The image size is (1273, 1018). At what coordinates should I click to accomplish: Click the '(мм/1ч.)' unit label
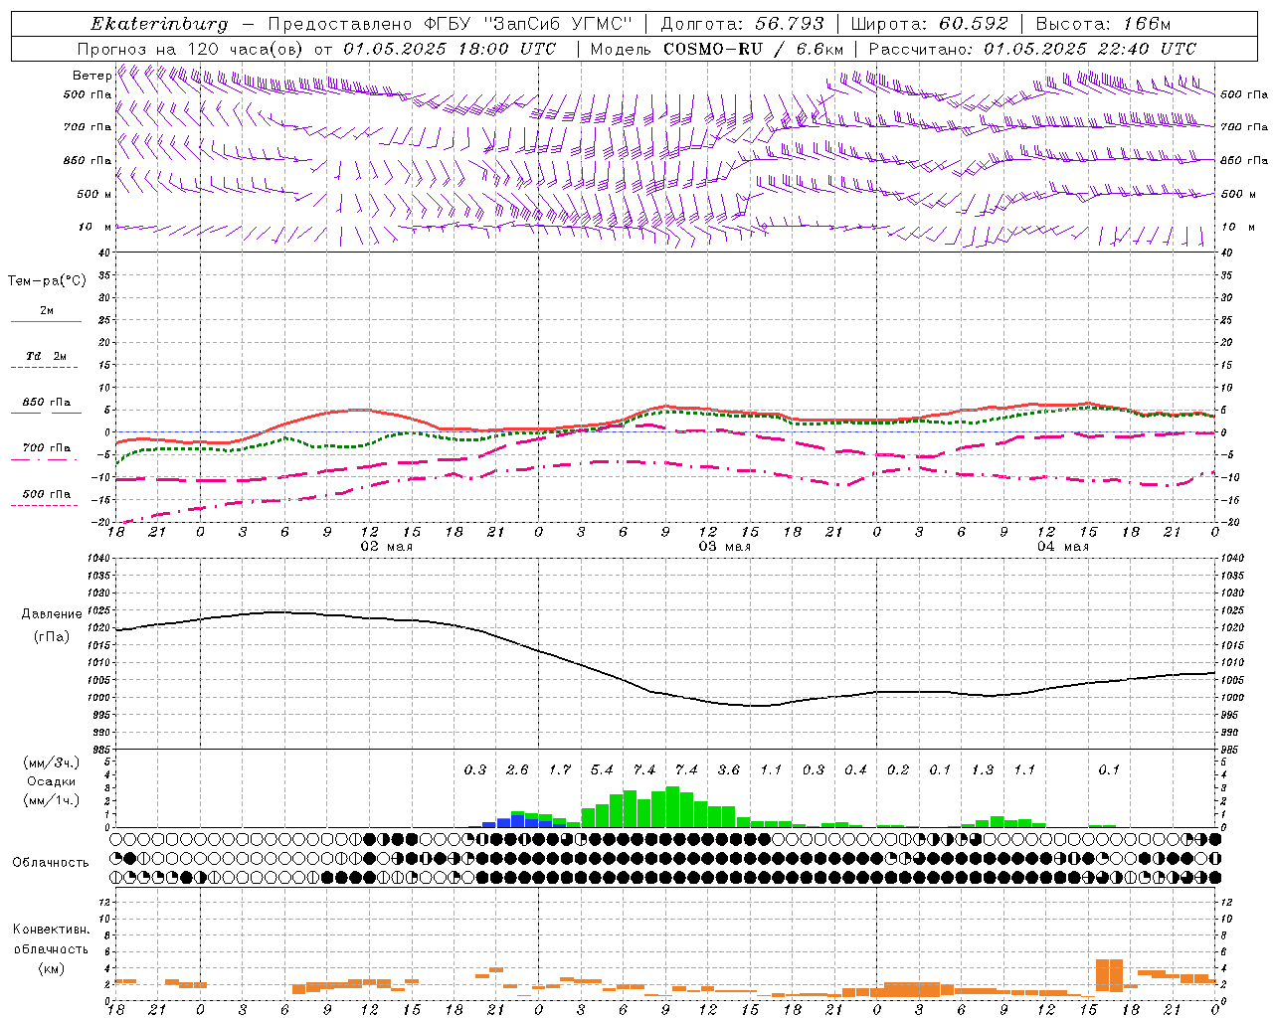click(52, 799)
